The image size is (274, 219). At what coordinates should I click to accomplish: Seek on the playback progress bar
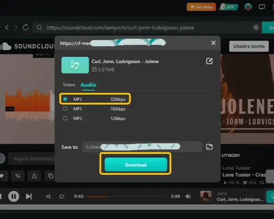pyautogui.click(x=127, y=197)
